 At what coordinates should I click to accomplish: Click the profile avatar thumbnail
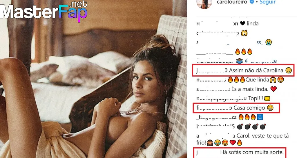pos(204,4)
